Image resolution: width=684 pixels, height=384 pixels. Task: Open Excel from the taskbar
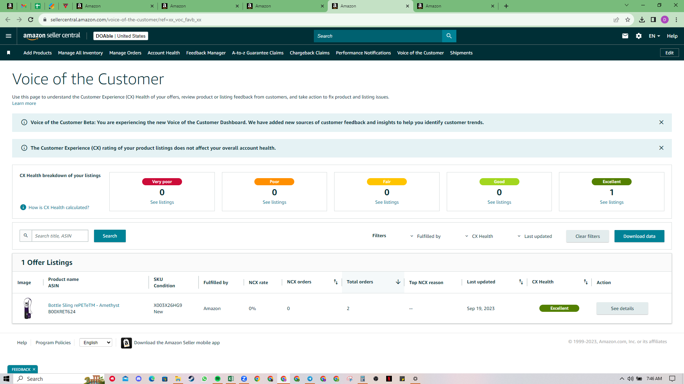(231, 379)
